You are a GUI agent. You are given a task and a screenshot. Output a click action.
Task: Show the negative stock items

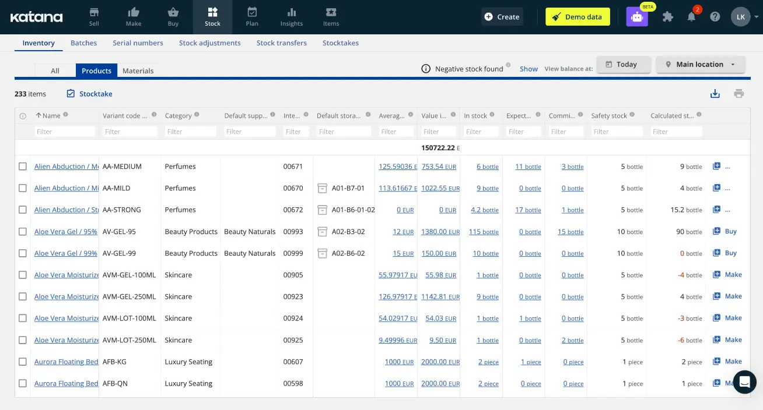point(528,68)
